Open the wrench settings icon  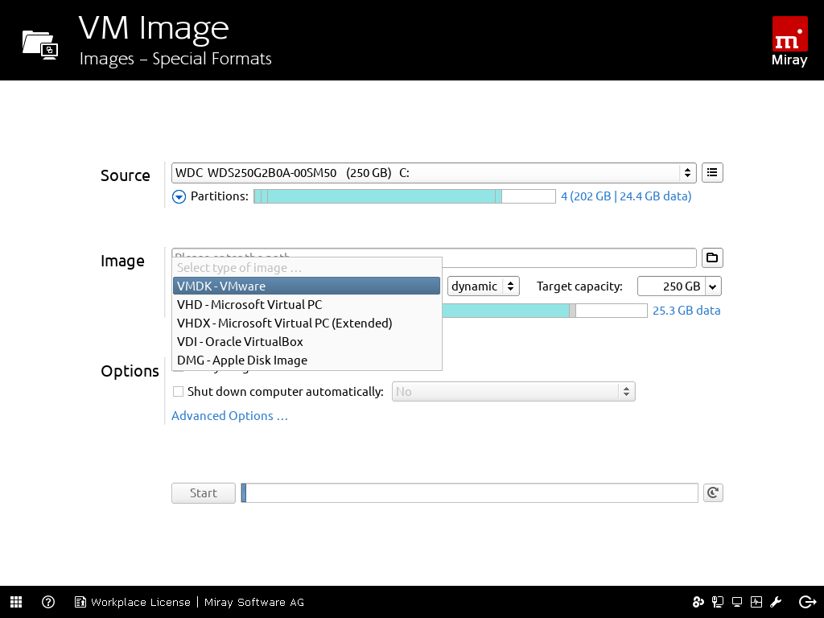tap(777, 602)
